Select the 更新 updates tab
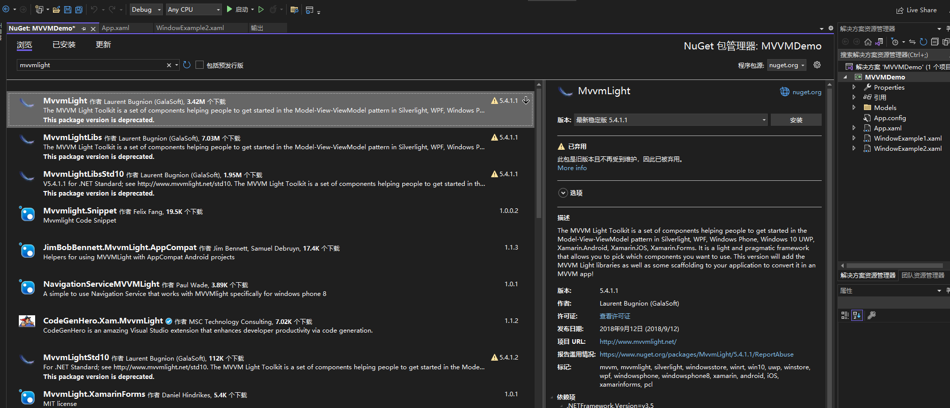This screenshot has height=408, width=950. 103,45
